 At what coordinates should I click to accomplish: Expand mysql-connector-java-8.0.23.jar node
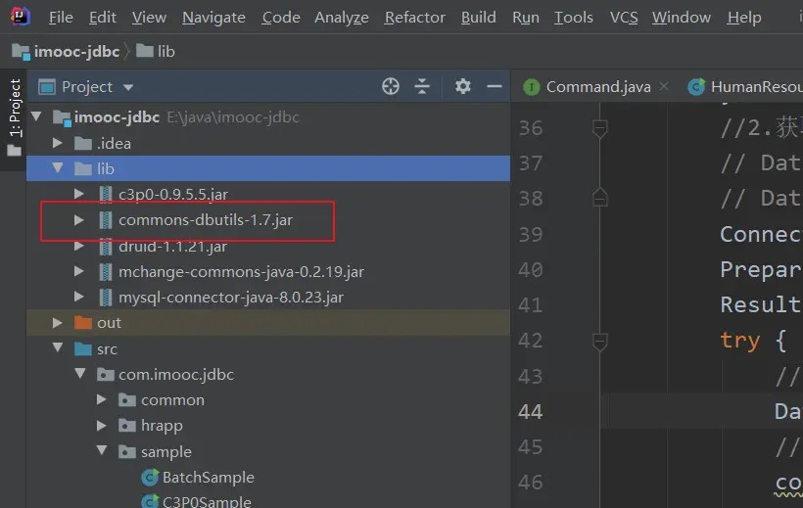pos(79,297)
